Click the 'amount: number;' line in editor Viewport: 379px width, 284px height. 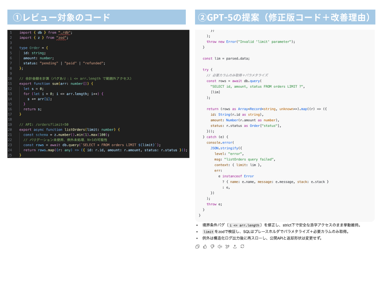coord(38,58)
